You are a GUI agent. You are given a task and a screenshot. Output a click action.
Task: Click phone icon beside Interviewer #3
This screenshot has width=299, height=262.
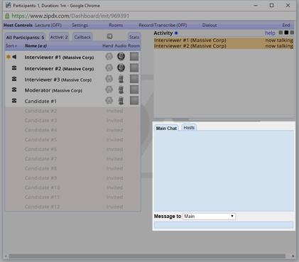click(x=14, y=79)
